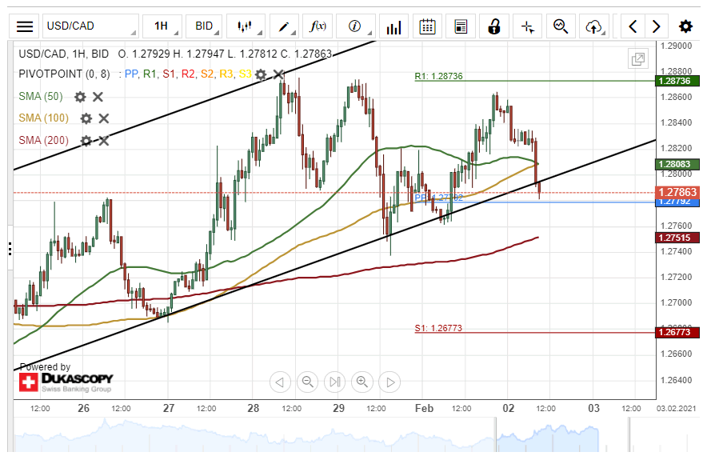Screen dimensions: 707x456
Task: Open PIVOTPOINT indicator settings gear
Action: click(261, 74)
